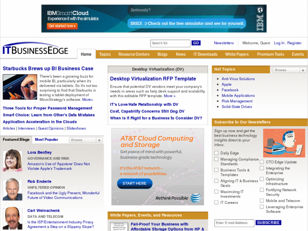Open the IT Downloads menu
308x231 pixels.
click(x=205, y=54)
